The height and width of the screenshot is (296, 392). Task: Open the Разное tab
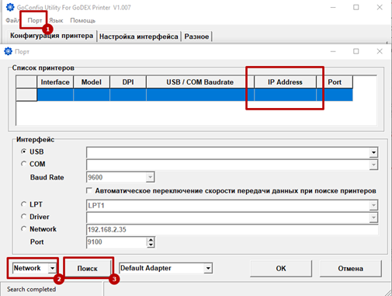196,37
